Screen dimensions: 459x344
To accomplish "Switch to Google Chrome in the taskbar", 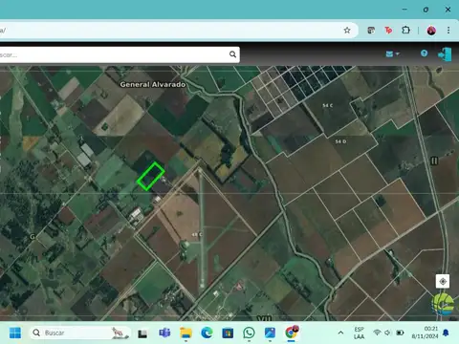I will 292,333.
